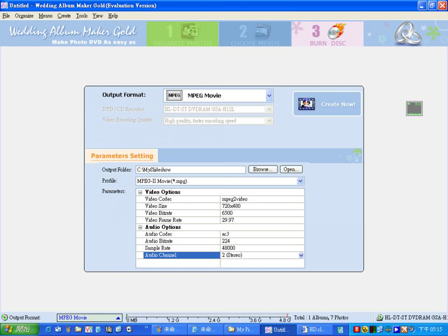Open the Audio Channel dropdown
Image resolution: width=448 pixels, height=336 pixels.
coord(301,255)
